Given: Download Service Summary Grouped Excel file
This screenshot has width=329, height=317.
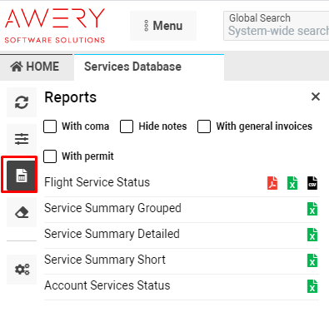Looking at the screenshot, I should pyautogui.click(x=312, y=209).
